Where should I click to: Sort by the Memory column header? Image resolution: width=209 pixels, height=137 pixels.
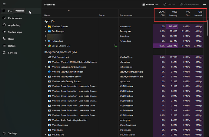(x=172, y=13)
